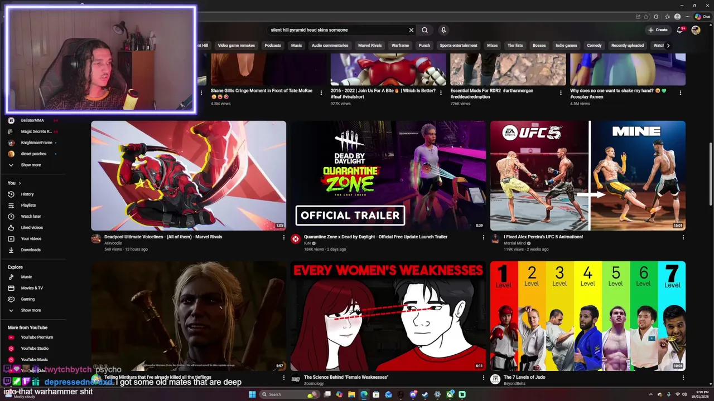Go to Your videos in sidebar
The height and width of the screenshot is (401, 714).
click(x=31, y=238)
